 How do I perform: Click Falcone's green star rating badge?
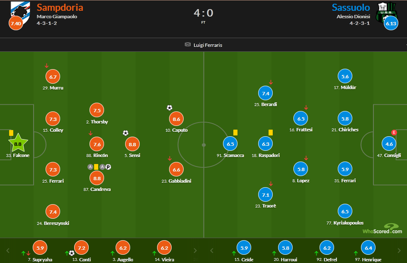(x=18, y=144)
